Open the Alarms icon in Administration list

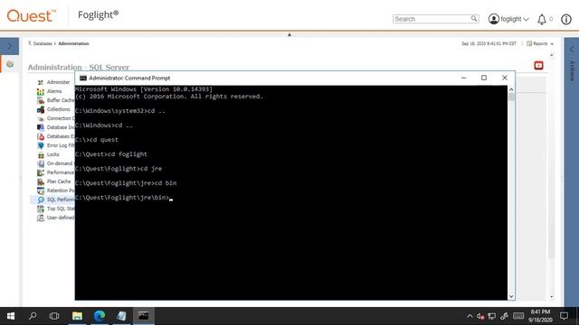[x=41, y=91]
